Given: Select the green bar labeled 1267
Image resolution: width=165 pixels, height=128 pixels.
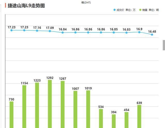Looking at the screenshot, I should pos(63,104).
